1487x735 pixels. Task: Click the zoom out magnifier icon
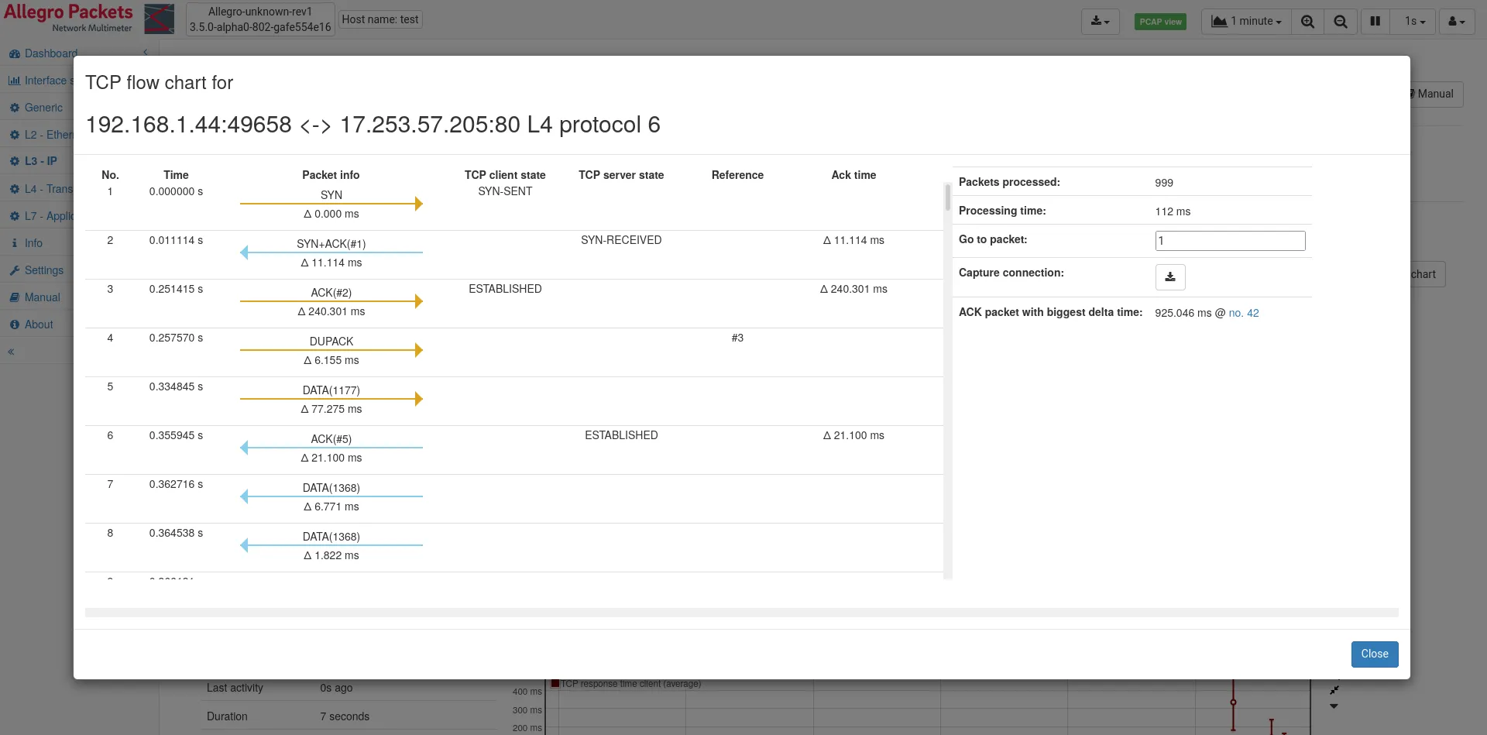click(x=1340, y=22)
